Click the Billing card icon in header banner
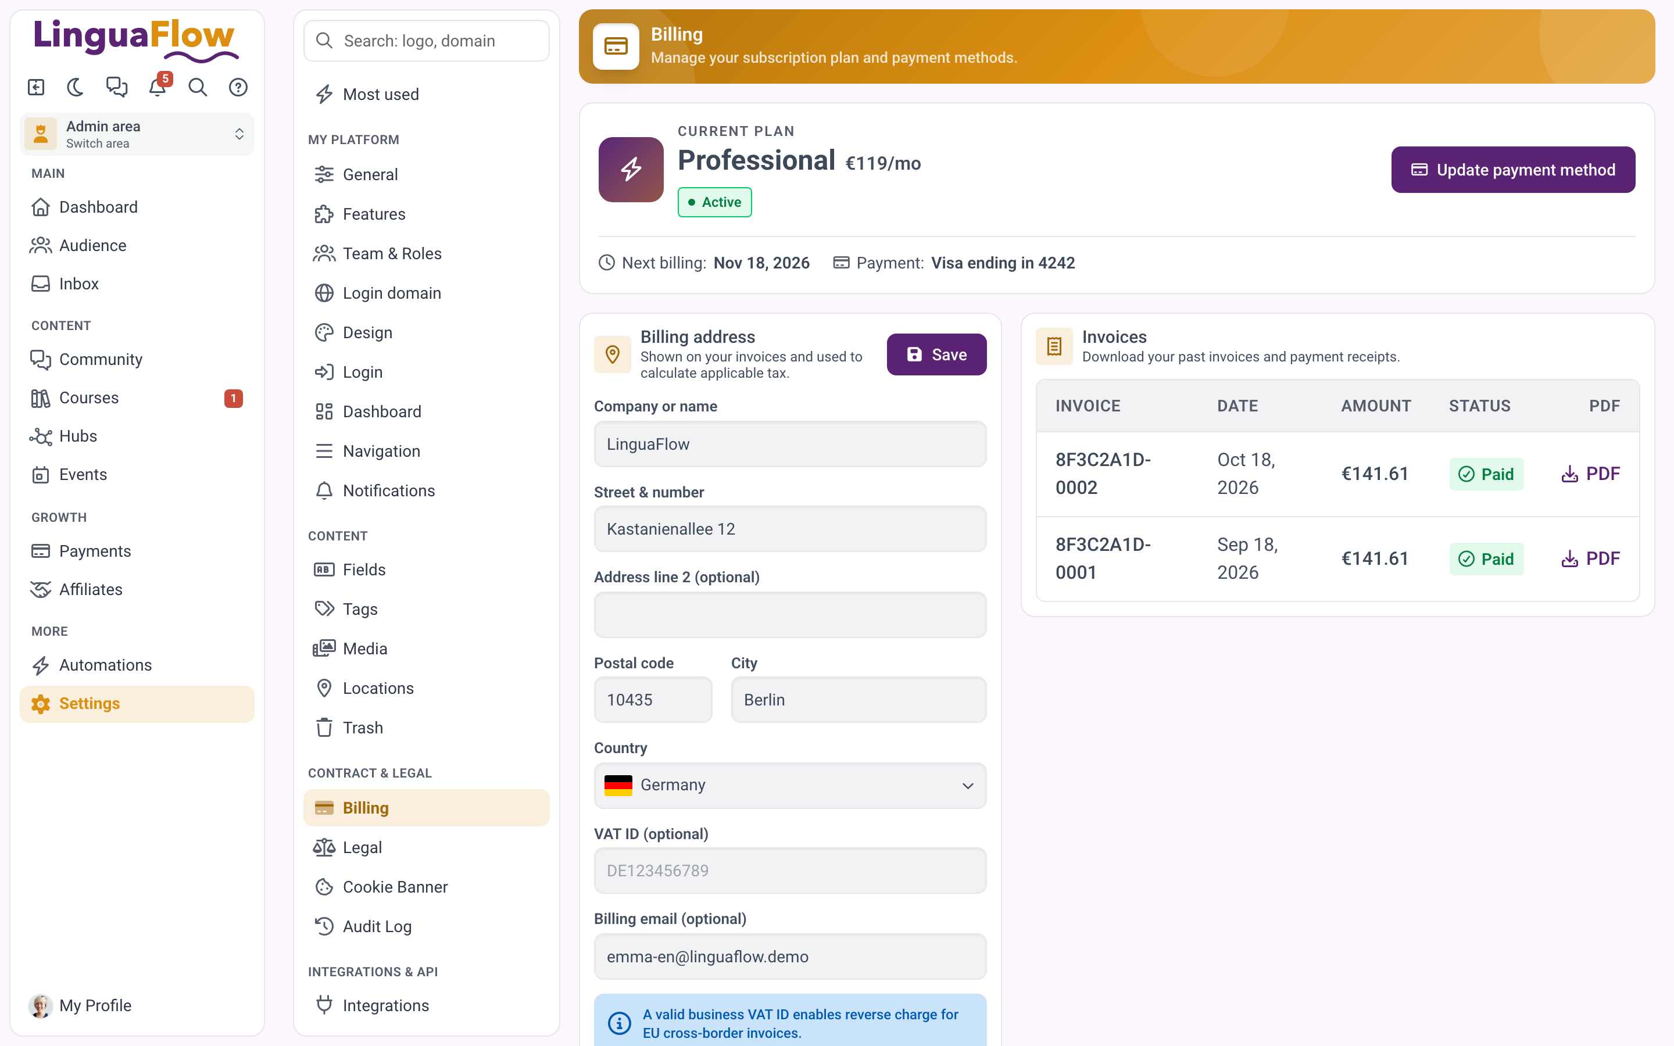This screenshot has height=1046, width=1674. pos(616,46)
